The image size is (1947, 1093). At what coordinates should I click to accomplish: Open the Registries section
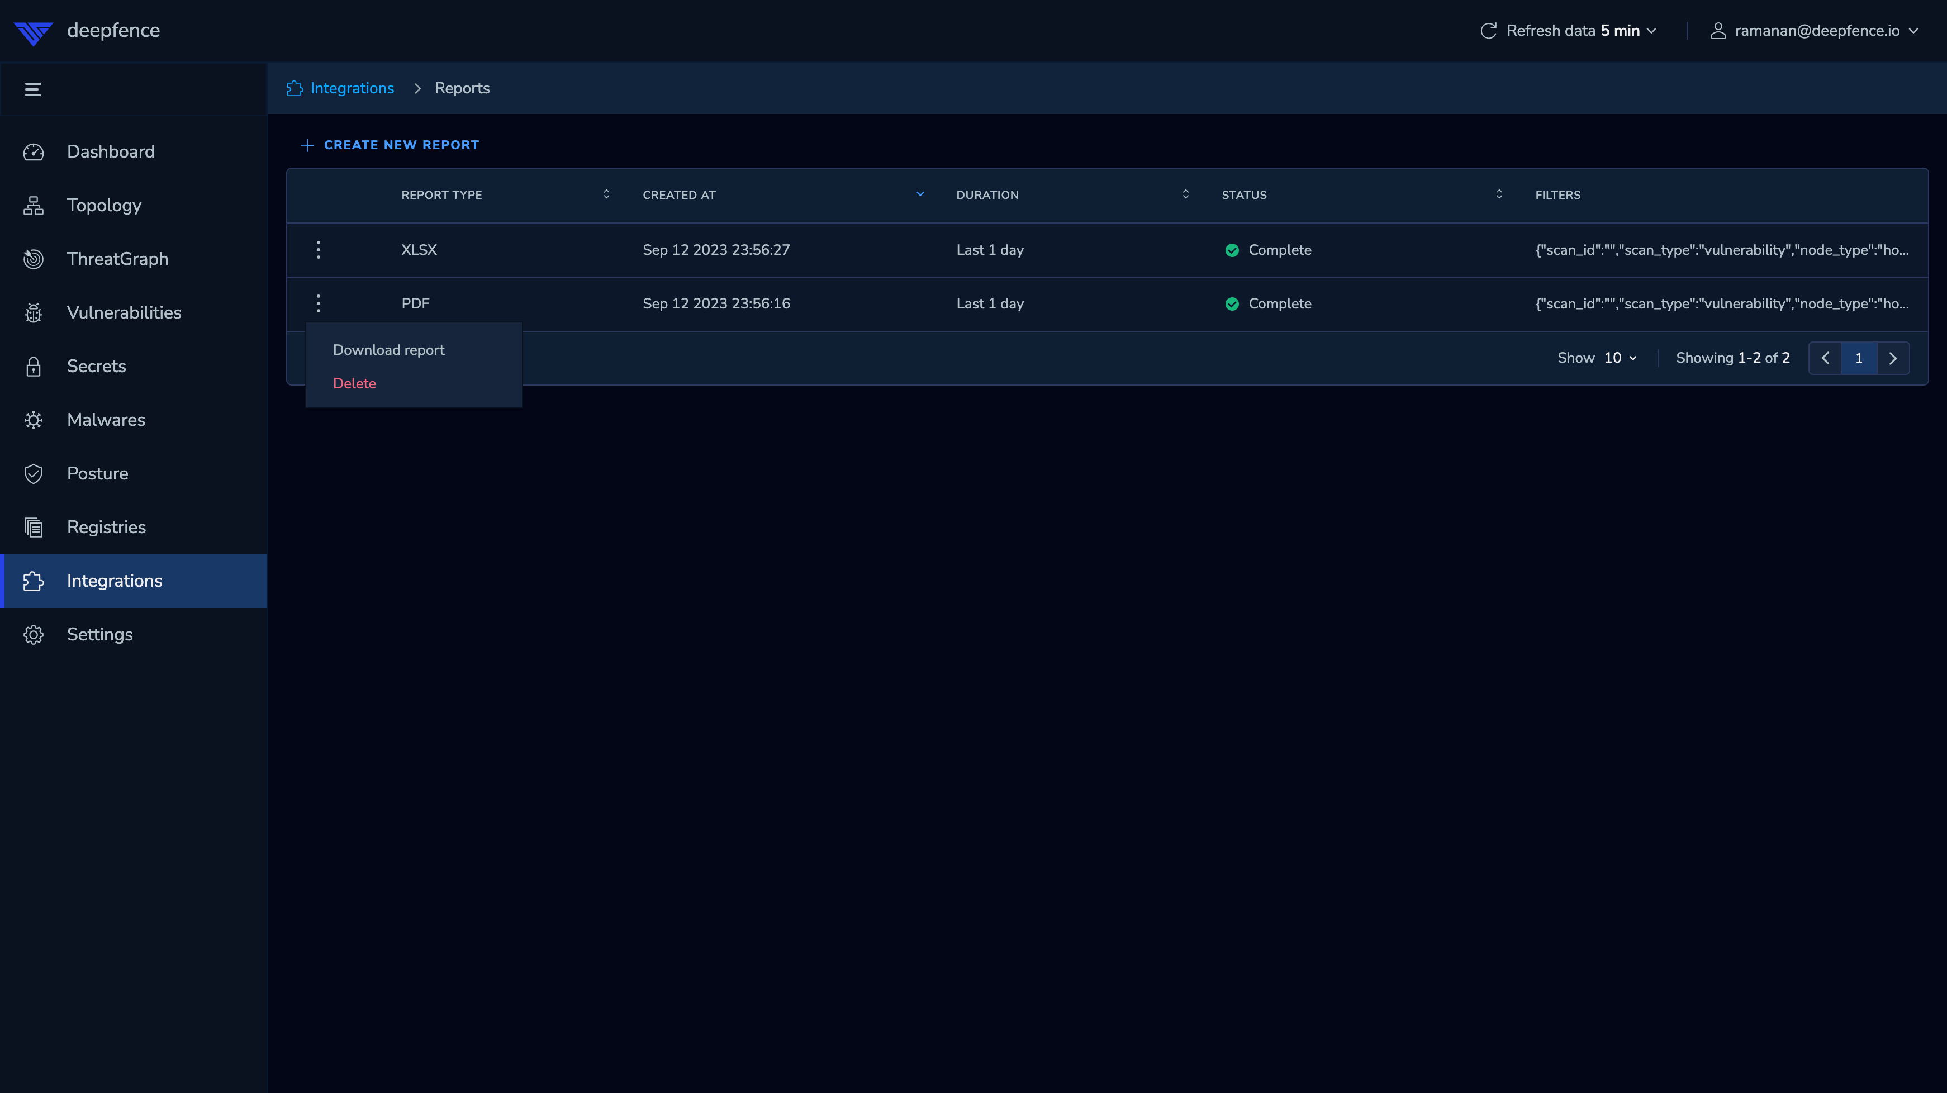coord(106,528)
